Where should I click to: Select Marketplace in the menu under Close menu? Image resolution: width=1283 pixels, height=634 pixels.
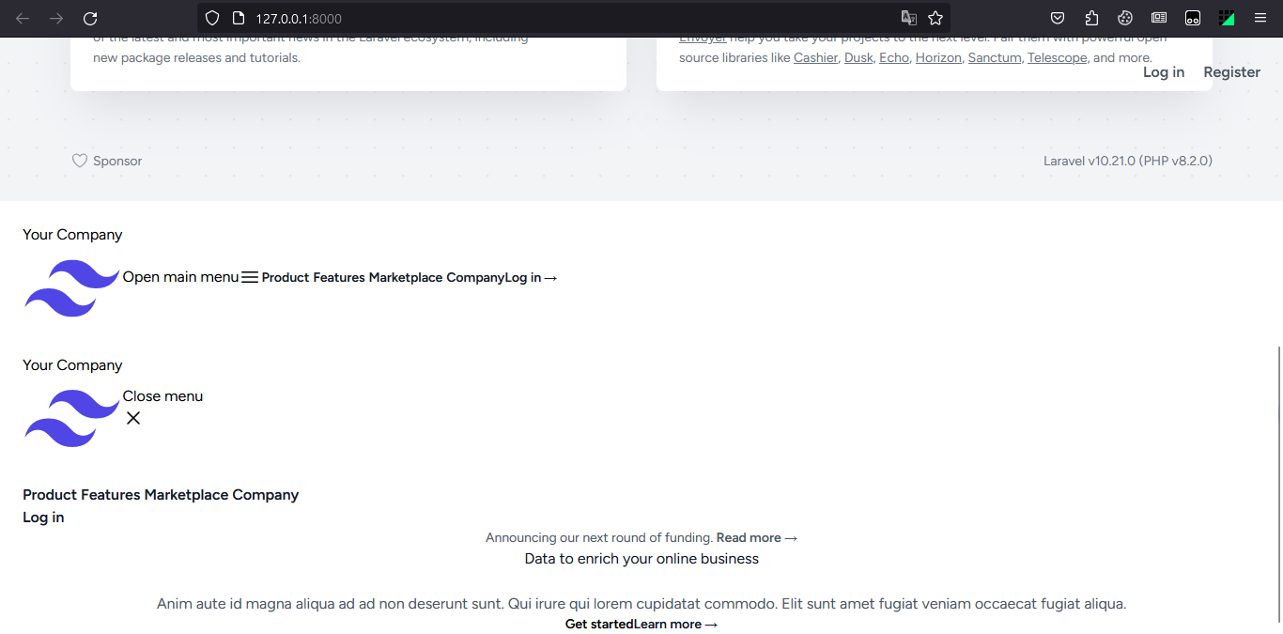pyautogui.click(x=186, y=495)
